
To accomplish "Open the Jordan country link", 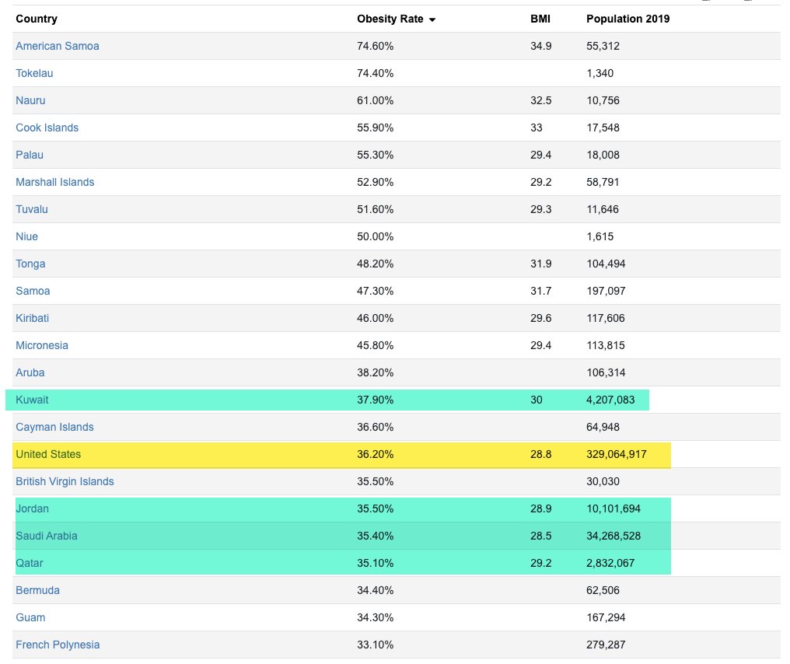I will point(32,508).
